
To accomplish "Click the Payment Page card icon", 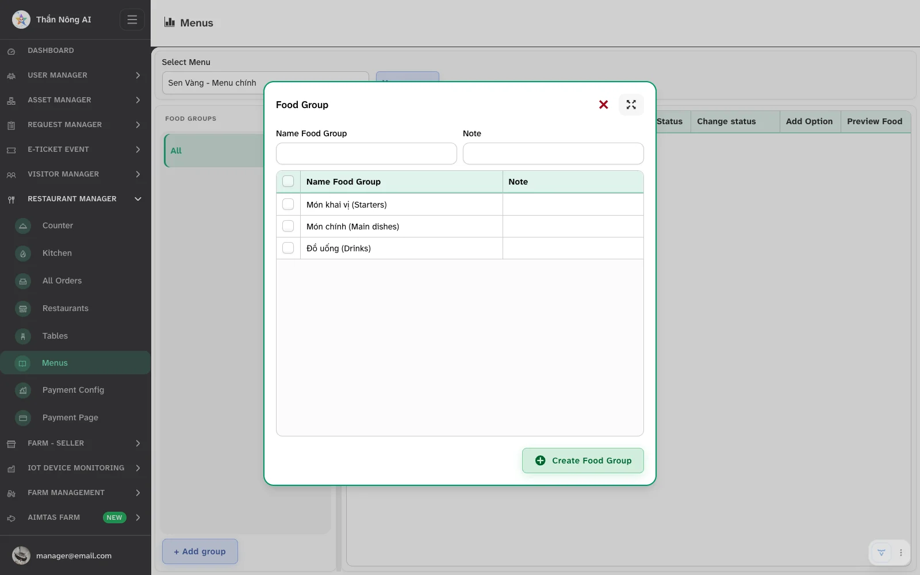I will [23, 418].
